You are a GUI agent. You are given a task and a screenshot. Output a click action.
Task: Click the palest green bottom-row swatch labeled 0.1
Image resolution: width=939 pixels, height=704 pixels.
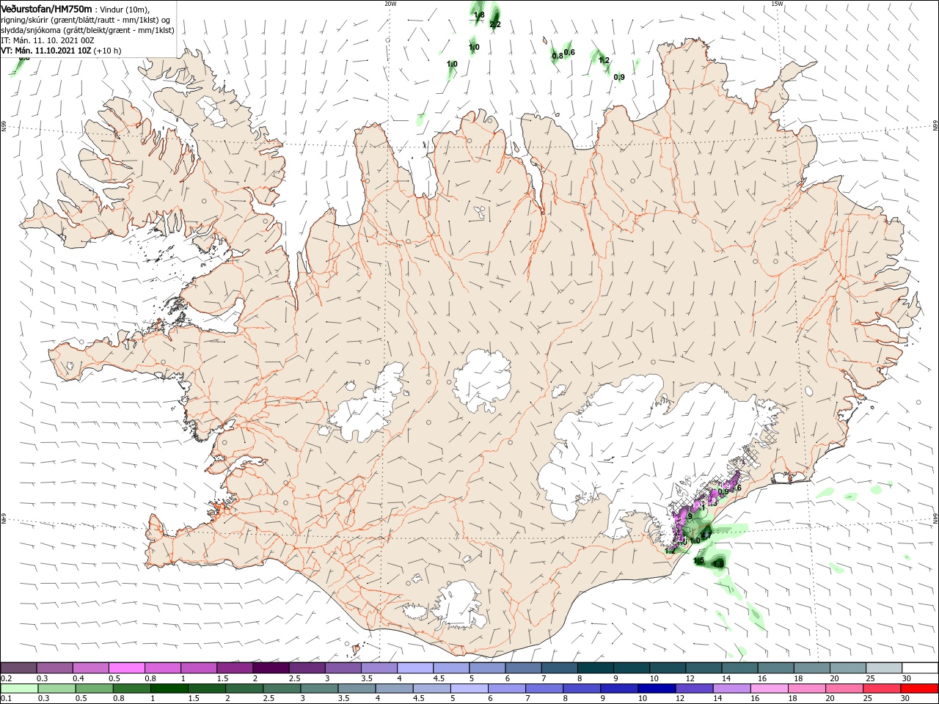coord(20,689)
